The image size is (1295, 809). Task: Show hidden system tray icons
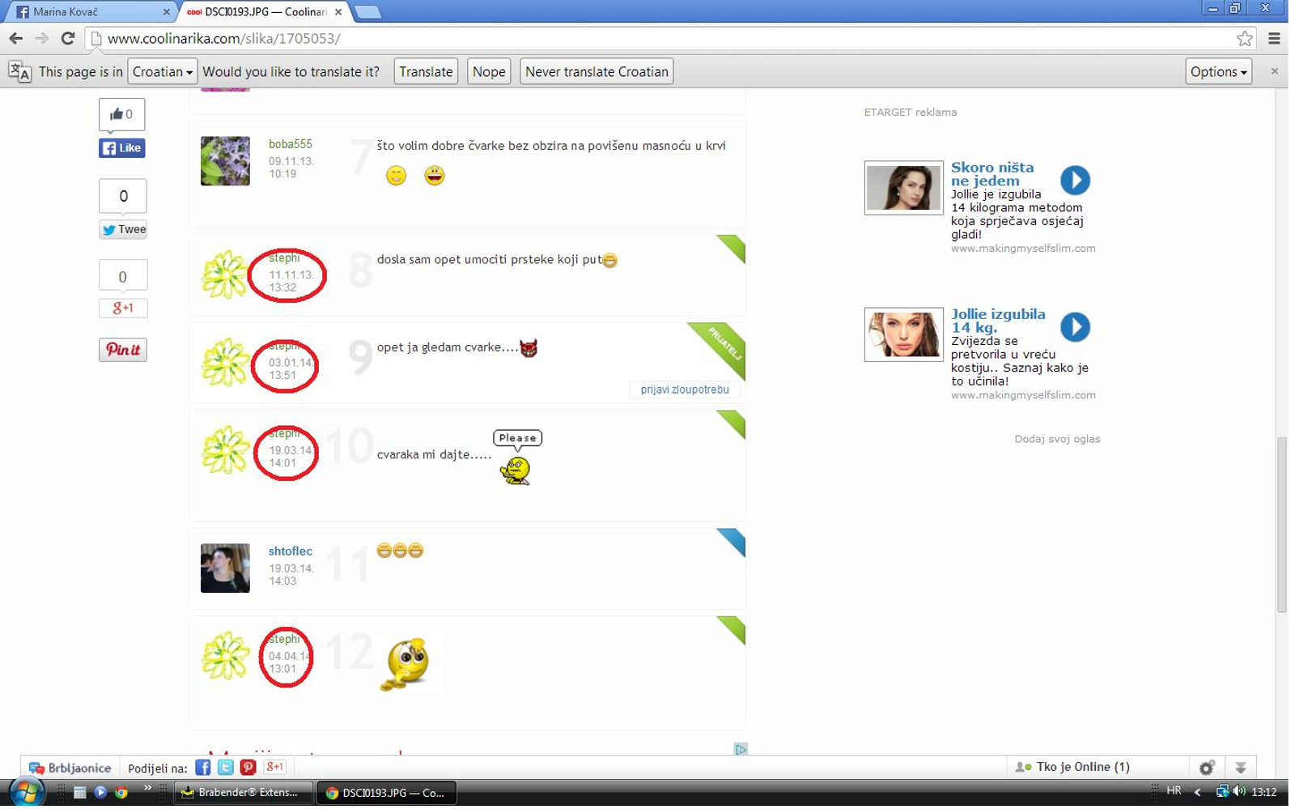(x=1198, y=792)
